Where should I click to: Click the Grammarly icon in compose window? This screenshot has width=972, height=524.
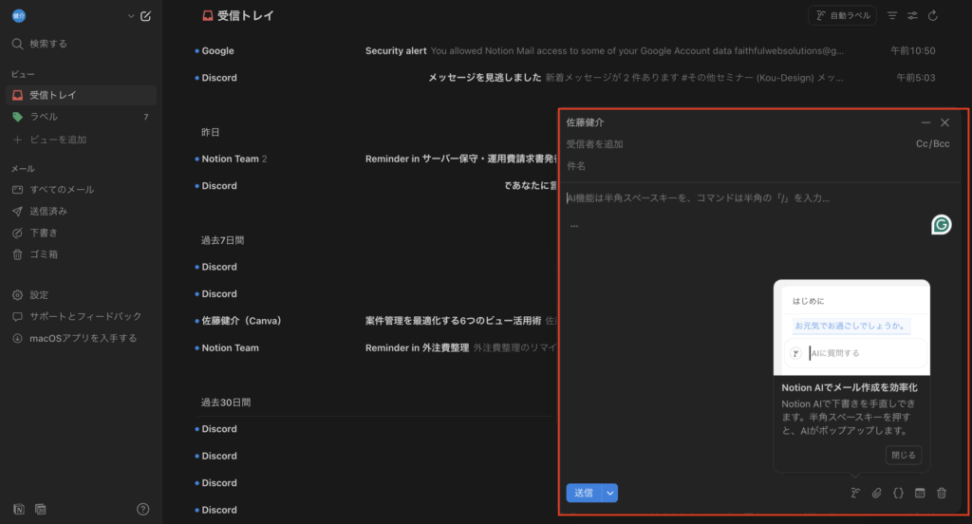point(941,224)
